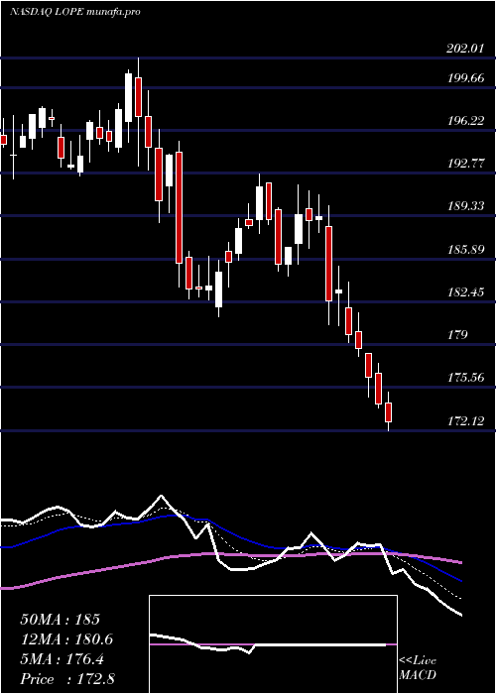Click the tallest candle peaking near 202.01

(x=138, y=112)
